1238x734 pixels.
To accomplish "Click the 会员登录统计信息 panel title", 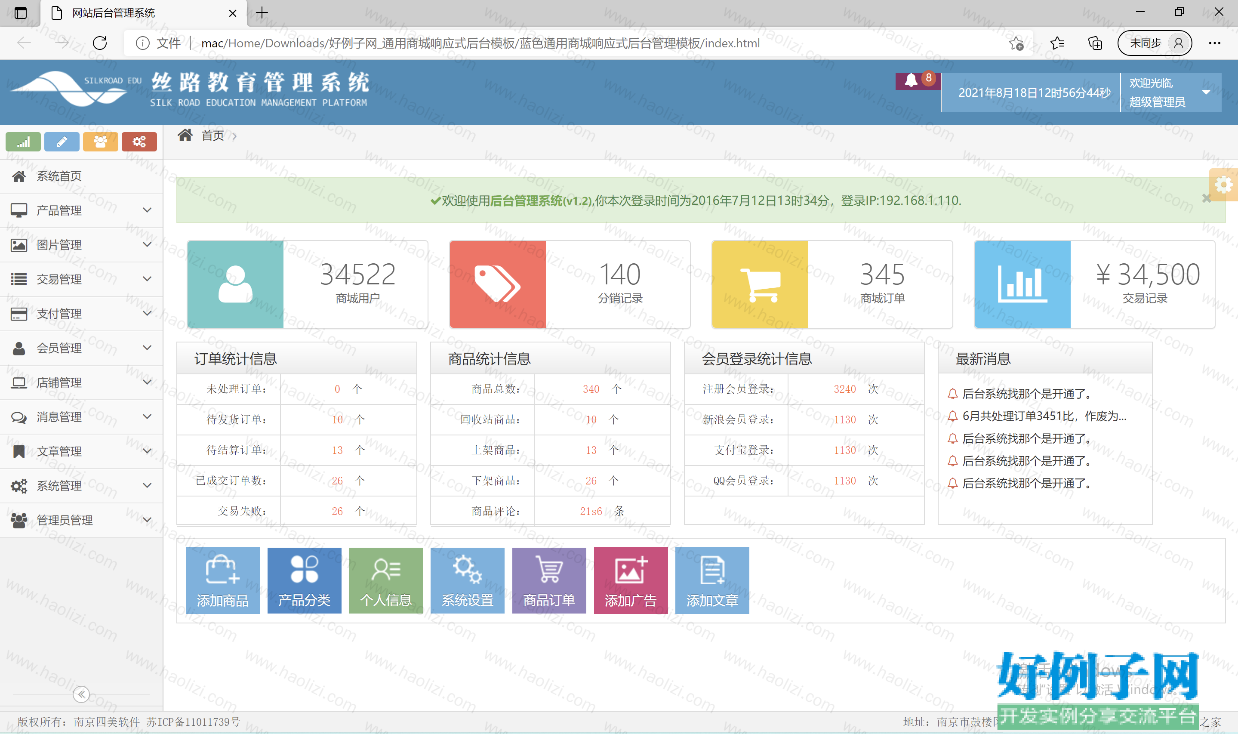I will click(x=757, y=359).
